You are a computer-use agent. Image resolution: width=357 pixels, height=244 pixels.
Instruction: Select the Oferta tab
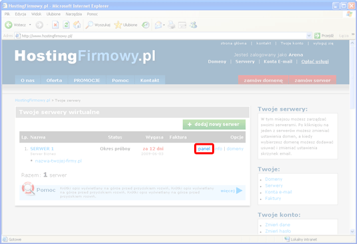click(x=54, y=80)
